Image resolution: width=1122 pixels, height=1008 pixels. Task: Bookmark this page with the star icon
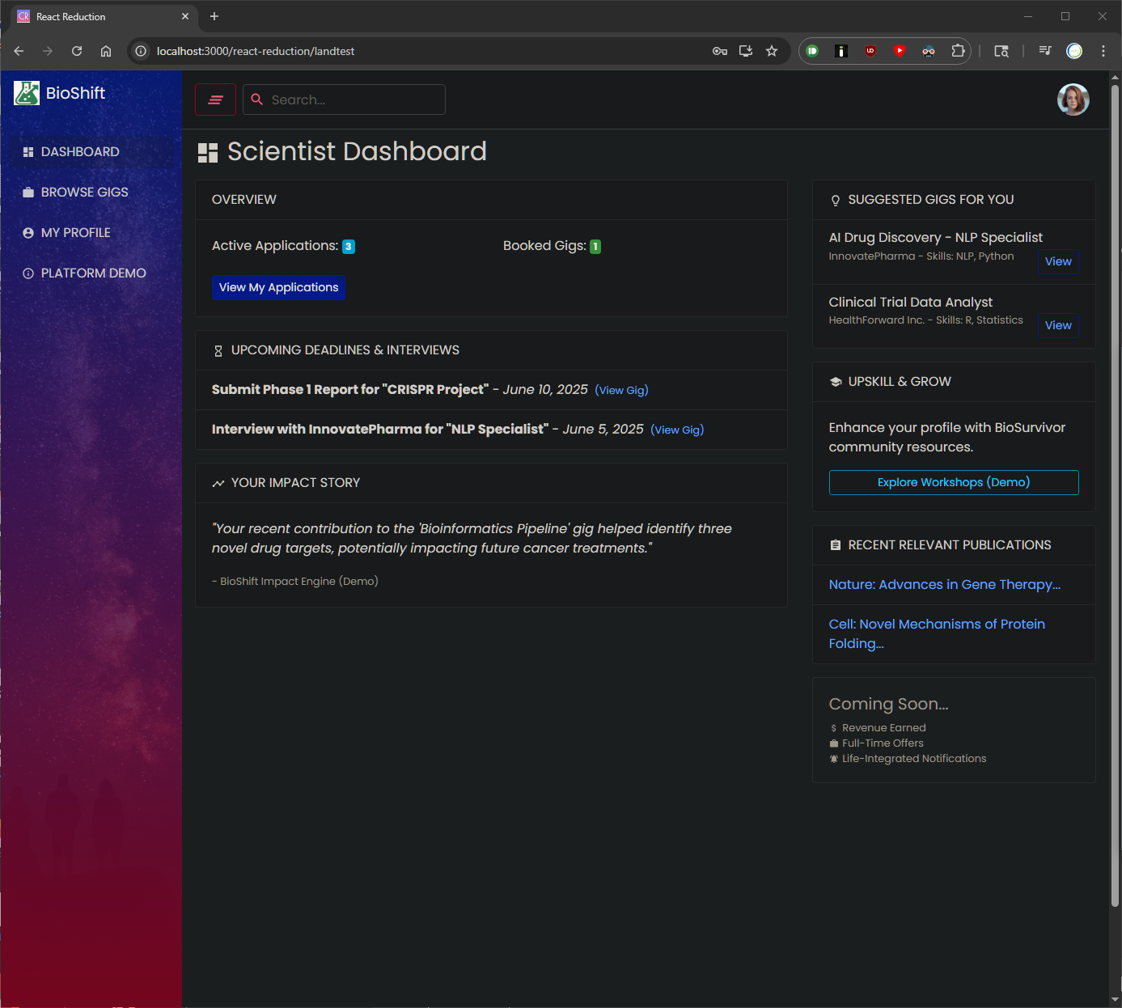coord(772,51)
